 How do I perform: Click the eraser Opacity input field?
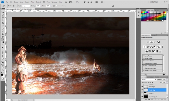[x=38, y=6]
